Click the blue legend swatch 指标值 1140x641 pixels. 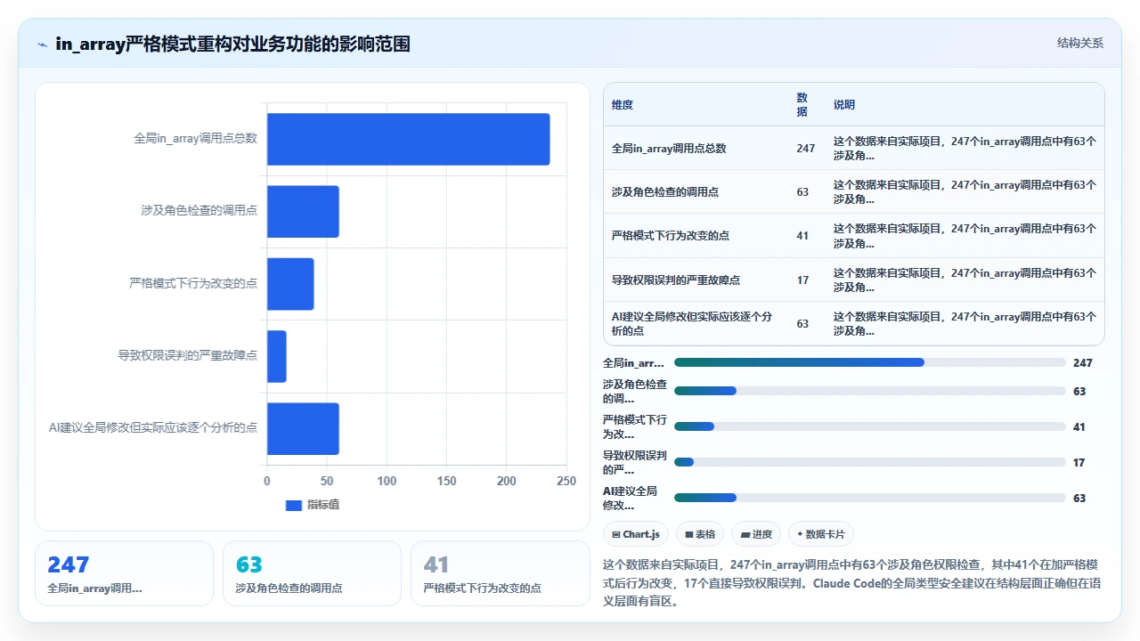tap(293, 505)
